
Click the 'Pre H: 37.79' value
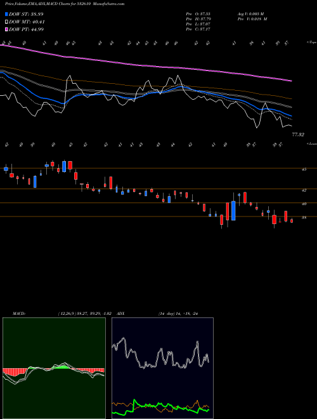click(x=199, y=19)
